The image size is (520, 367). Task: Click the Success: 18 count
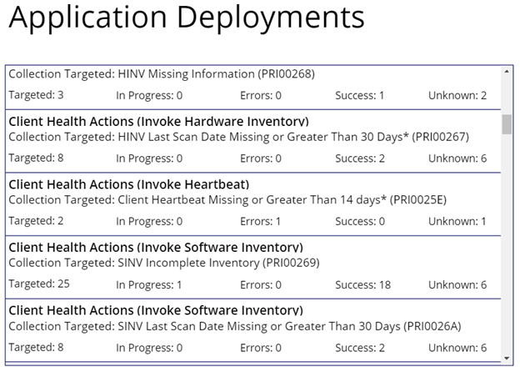(x=362, y=285)
